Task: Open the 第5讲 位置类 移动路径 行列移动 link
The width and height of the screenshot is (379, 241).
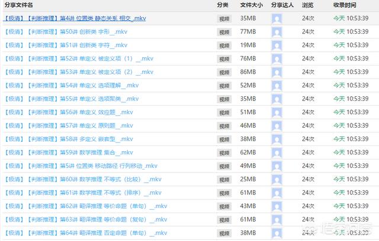Action: (x=81, y=166)
